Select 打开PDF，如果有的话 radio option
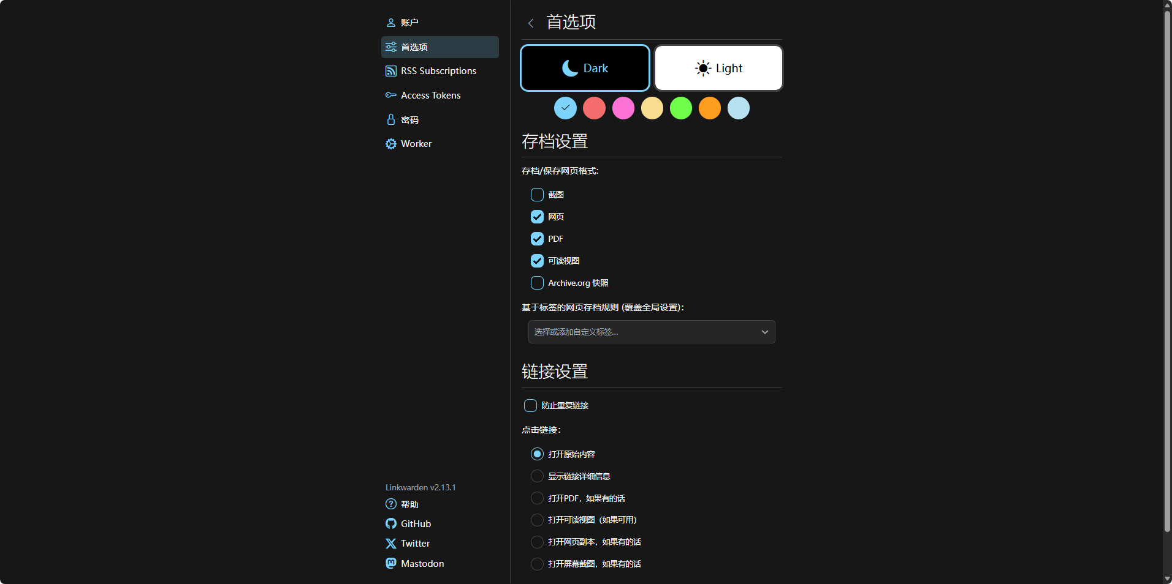This screenshot has height=584, width=1172. tap(537, 498)
